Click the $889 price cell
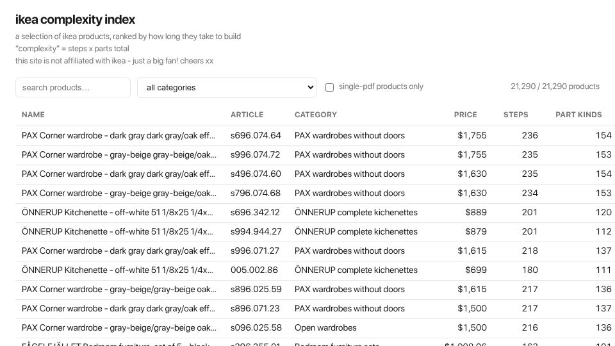 coord(476,212)
